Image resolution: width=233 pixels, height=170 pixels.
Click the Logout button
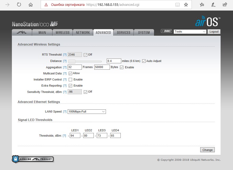pyautogui.click(x=214, y=32)
